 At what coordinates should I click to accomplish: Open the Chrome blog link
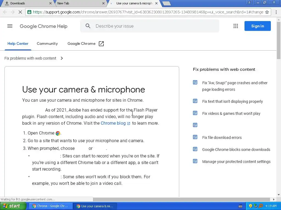coord(113,123)
